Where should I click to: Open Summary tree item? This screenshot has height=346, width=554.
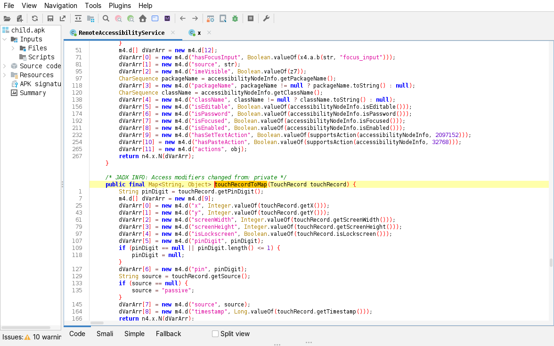33,93
